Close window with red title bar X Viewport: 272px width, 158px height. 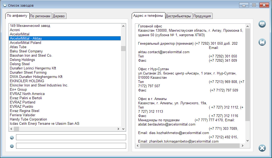click(264, 5)
